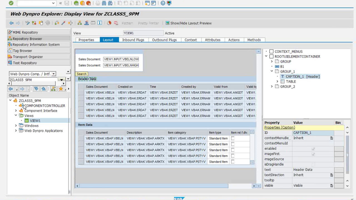
Task: Collapse the Views node
Action: click(16, 116)
